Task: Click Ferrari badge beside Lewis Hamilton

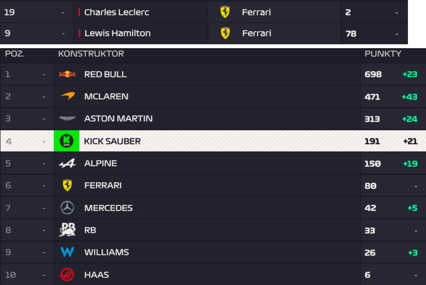Action: click(x=225, y=33)
